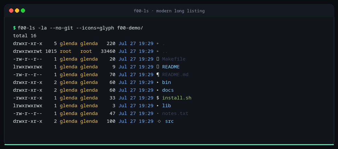The width and height of the screenshot is (338, 149).
Task: Click the link count '1015'
Action: pyautogui.click(x=51, y=51)
